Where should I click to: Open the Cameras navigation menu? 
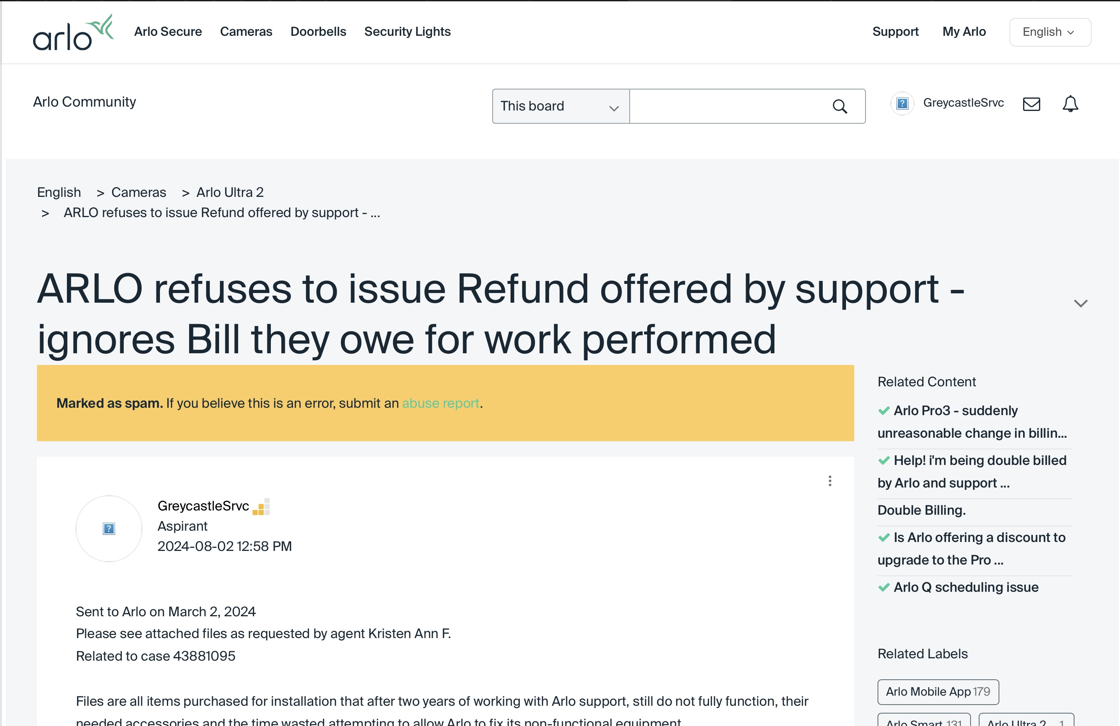246,32
